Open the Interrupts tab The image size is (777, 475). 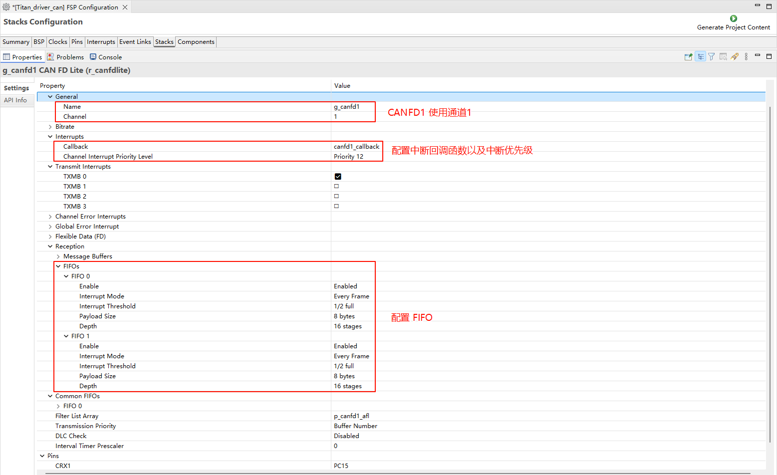[x=101, y=42]
